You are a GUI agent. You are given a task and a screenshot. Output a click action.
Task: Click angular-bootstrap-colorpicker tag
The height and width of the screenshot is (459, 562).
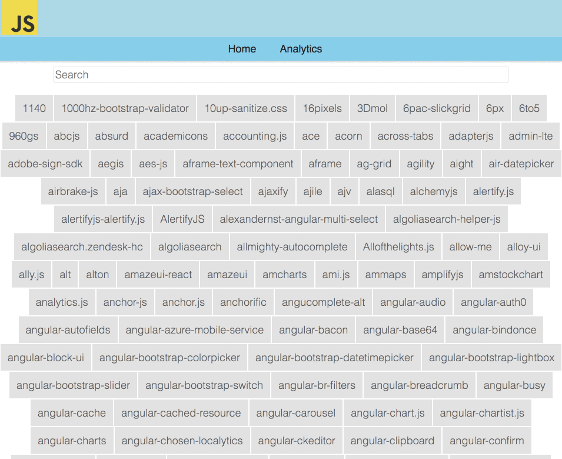click(x=169, y=357)
